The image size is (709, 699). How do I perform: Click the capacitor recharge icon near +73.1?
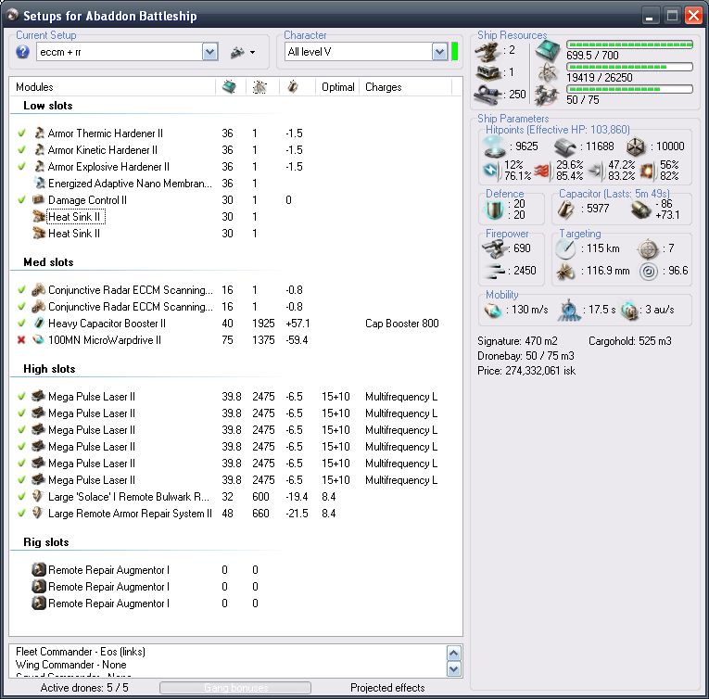click(x=639, y=209)
